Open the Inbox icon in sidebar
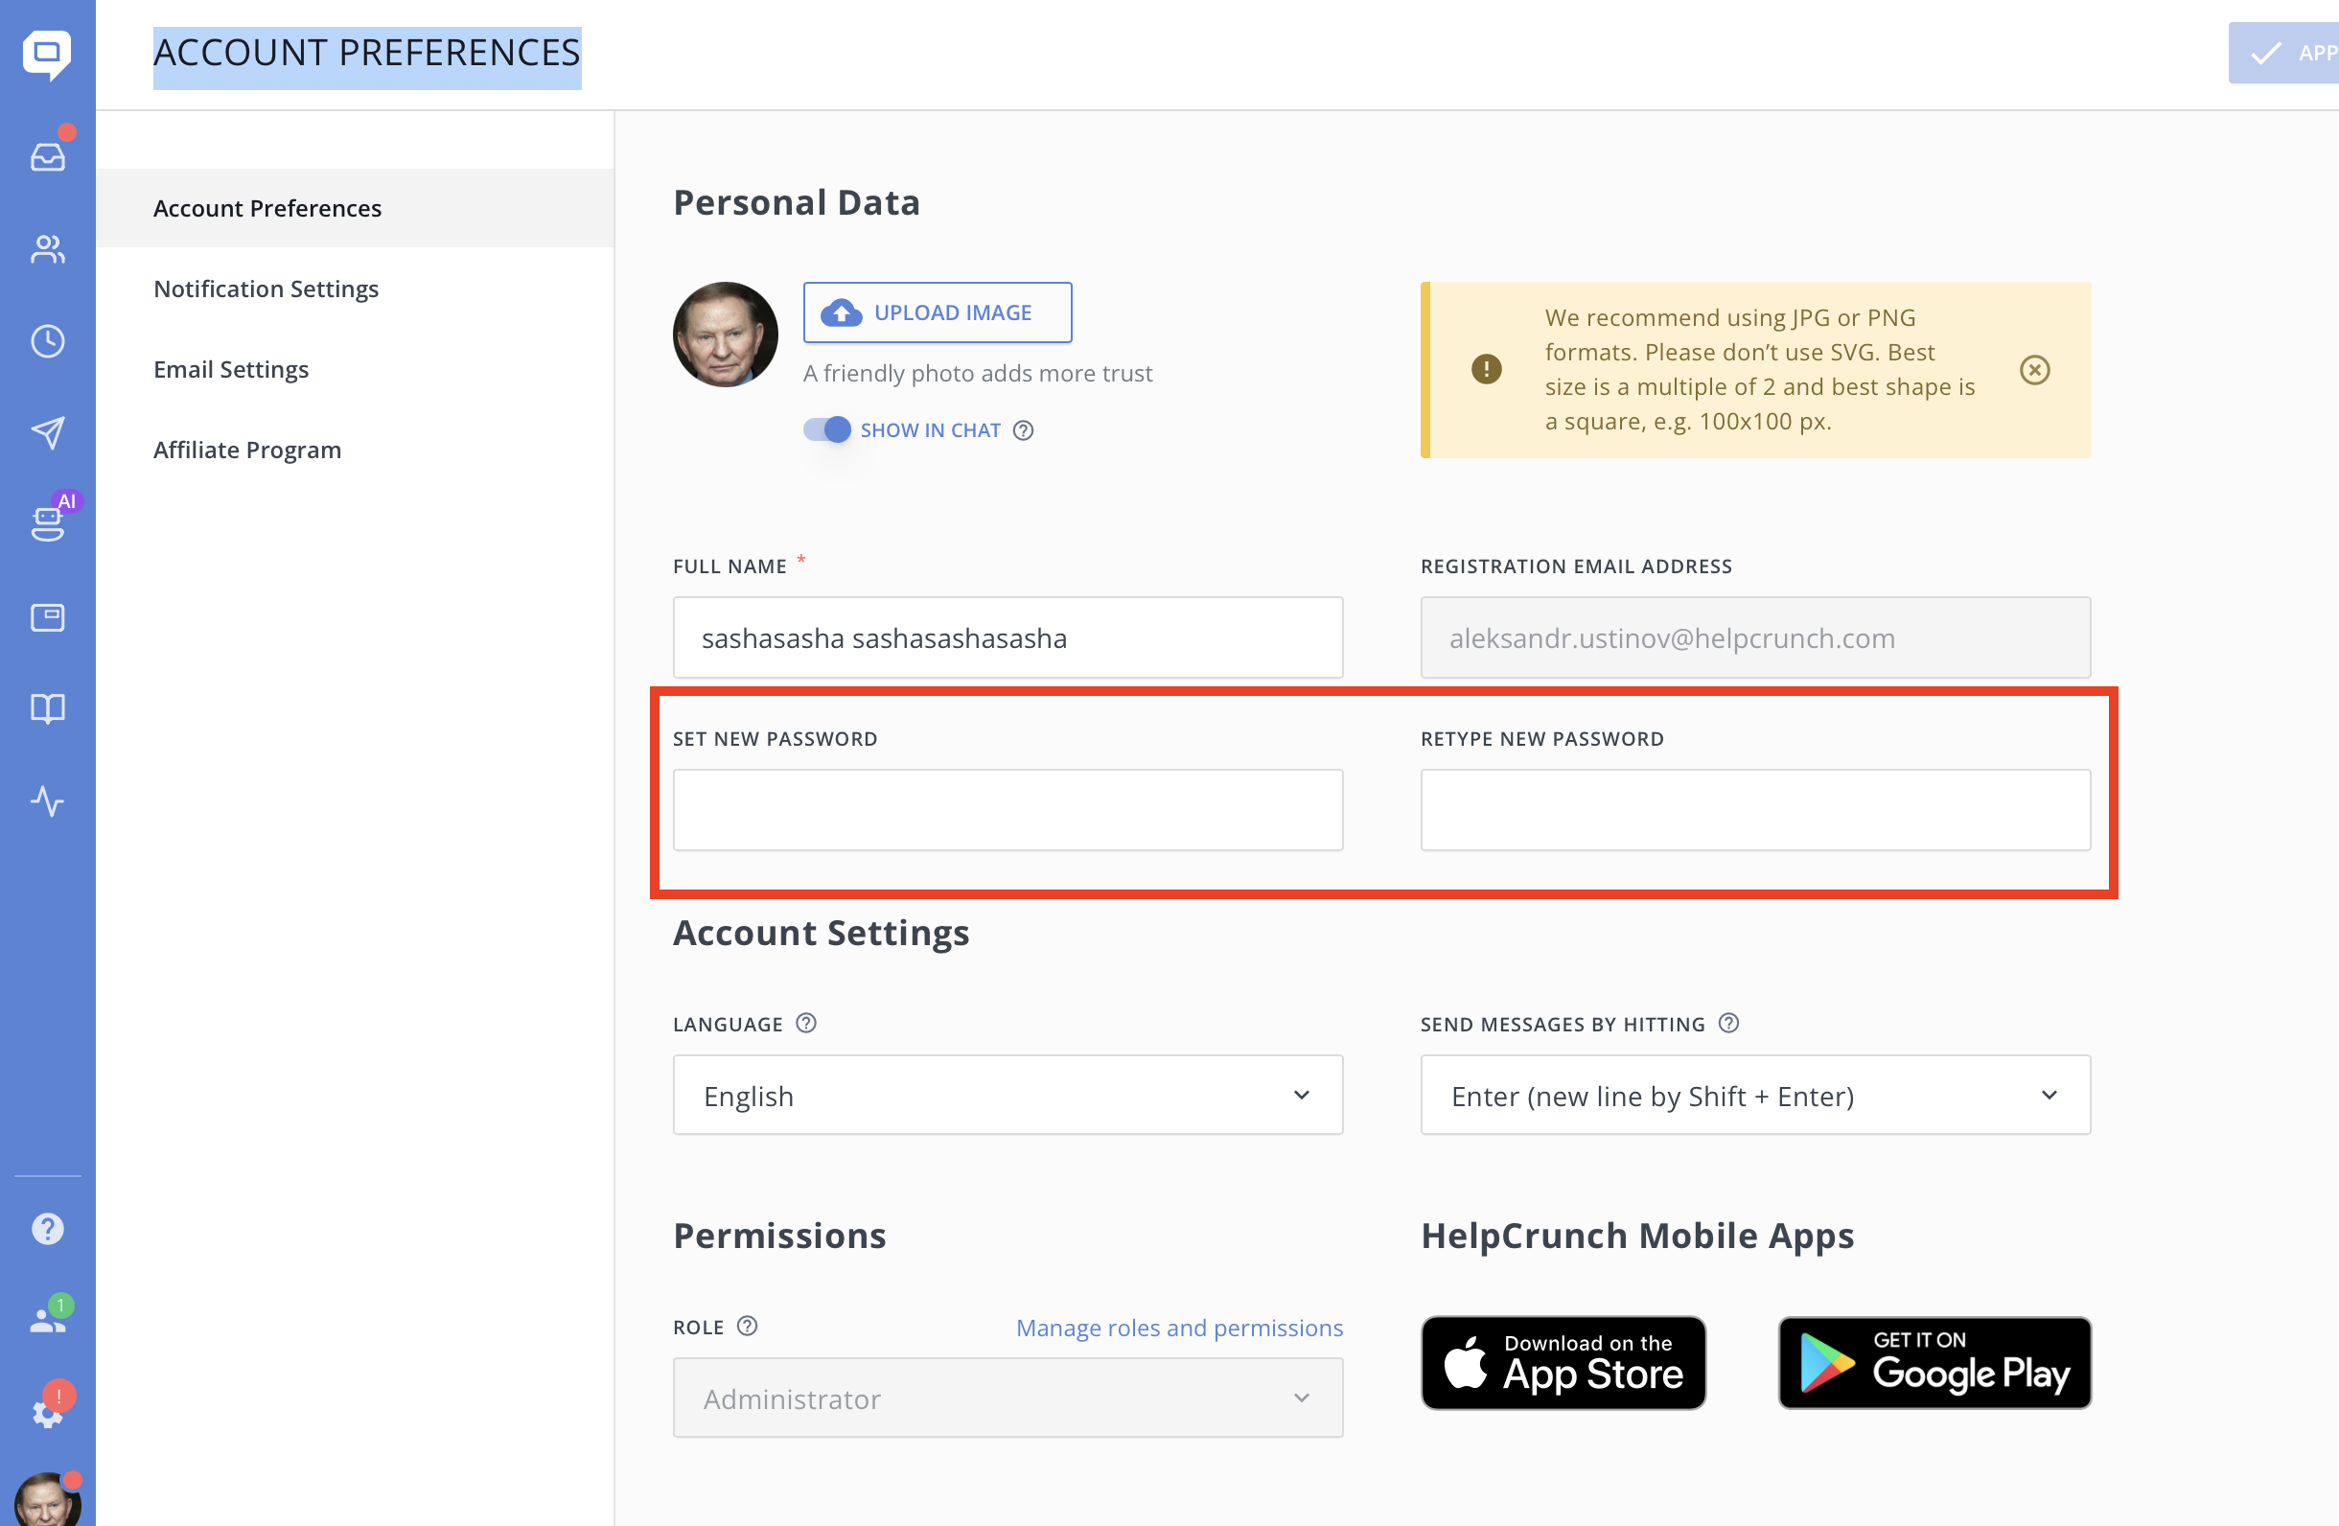Image resolution: width=2339 pixels, height=1526 pixels. tap(47, 156)
